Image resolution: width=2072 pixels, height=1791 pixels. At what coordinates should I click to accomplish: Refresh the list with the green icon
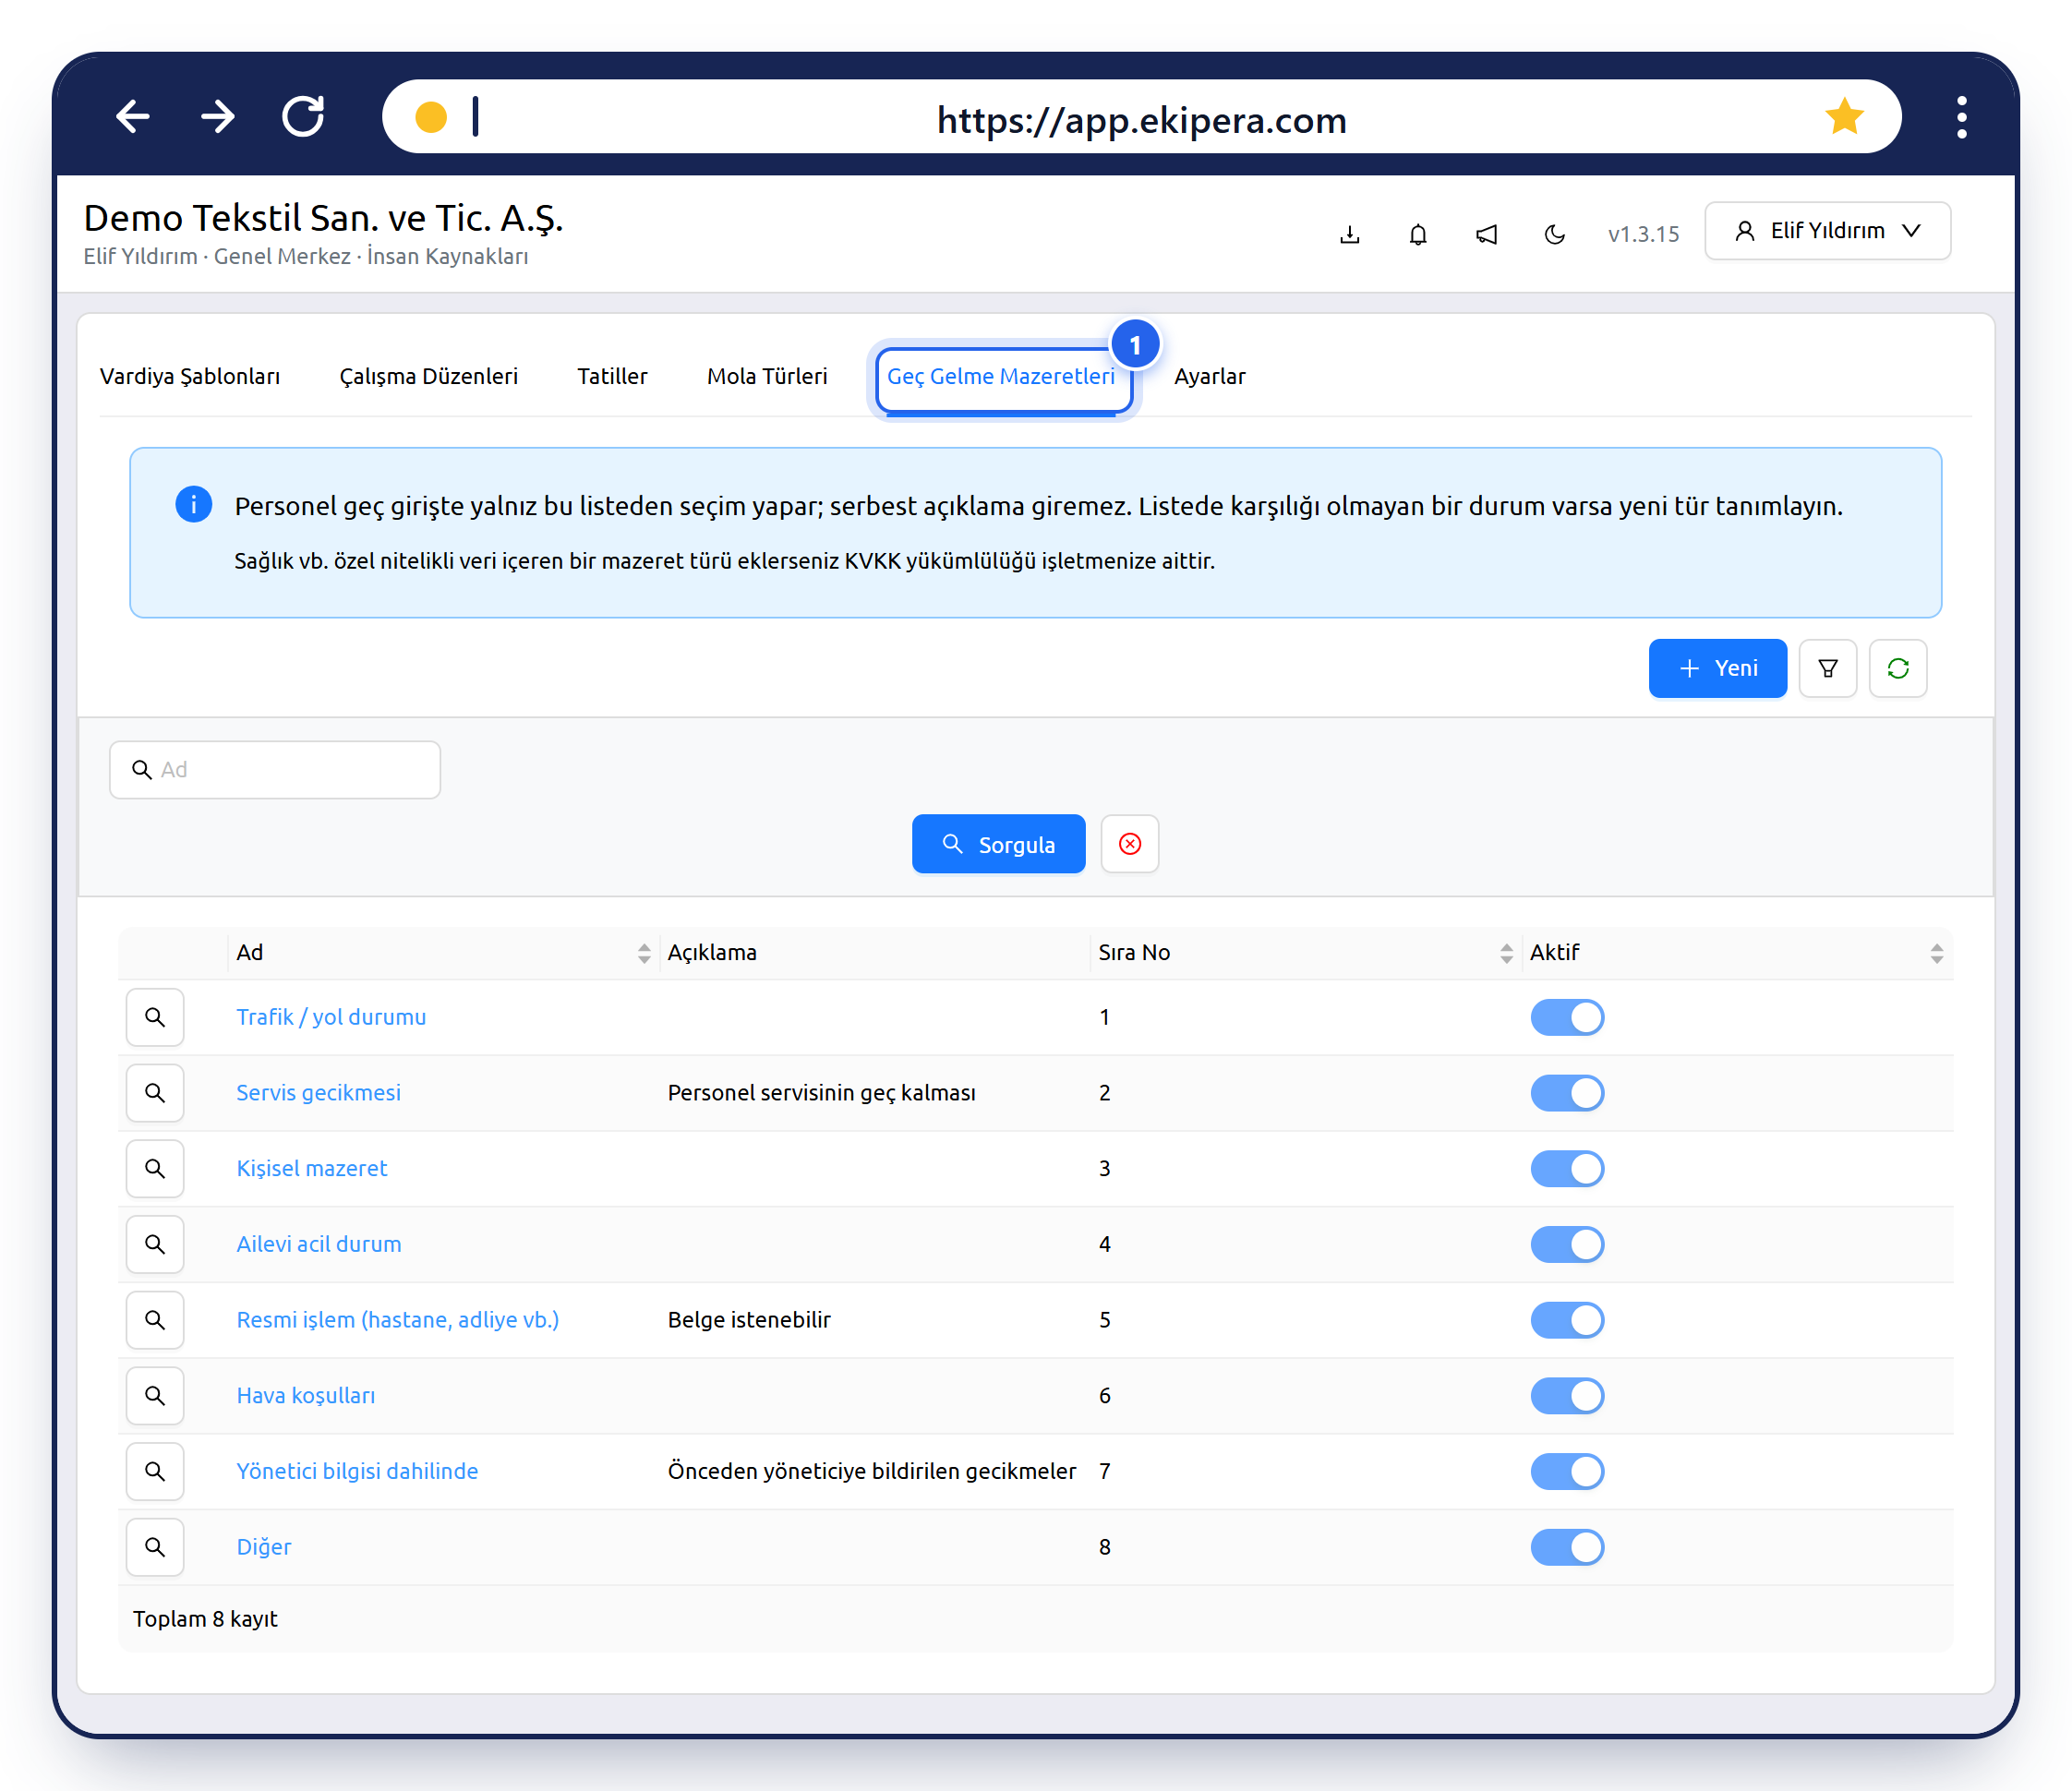[x=1897, y=668]
